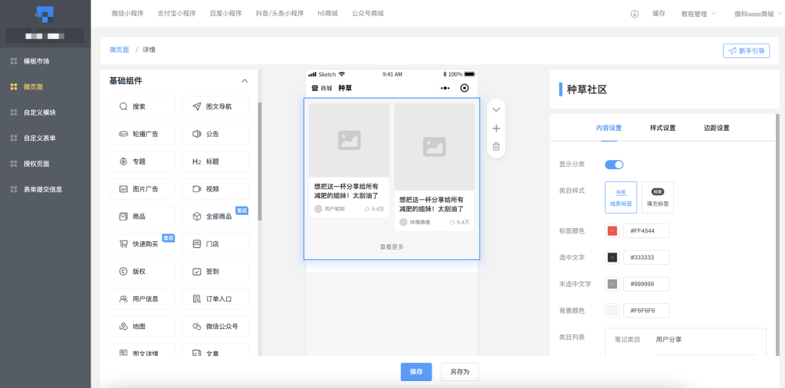Add the 快速购买 quick buy component

point(142,244)
